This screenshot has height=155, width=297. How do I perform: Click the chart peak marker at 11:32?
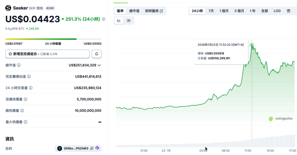point(251,45)
